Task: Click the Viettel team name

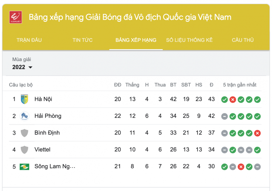Action: pyautogui.click(x=42, y=150)
